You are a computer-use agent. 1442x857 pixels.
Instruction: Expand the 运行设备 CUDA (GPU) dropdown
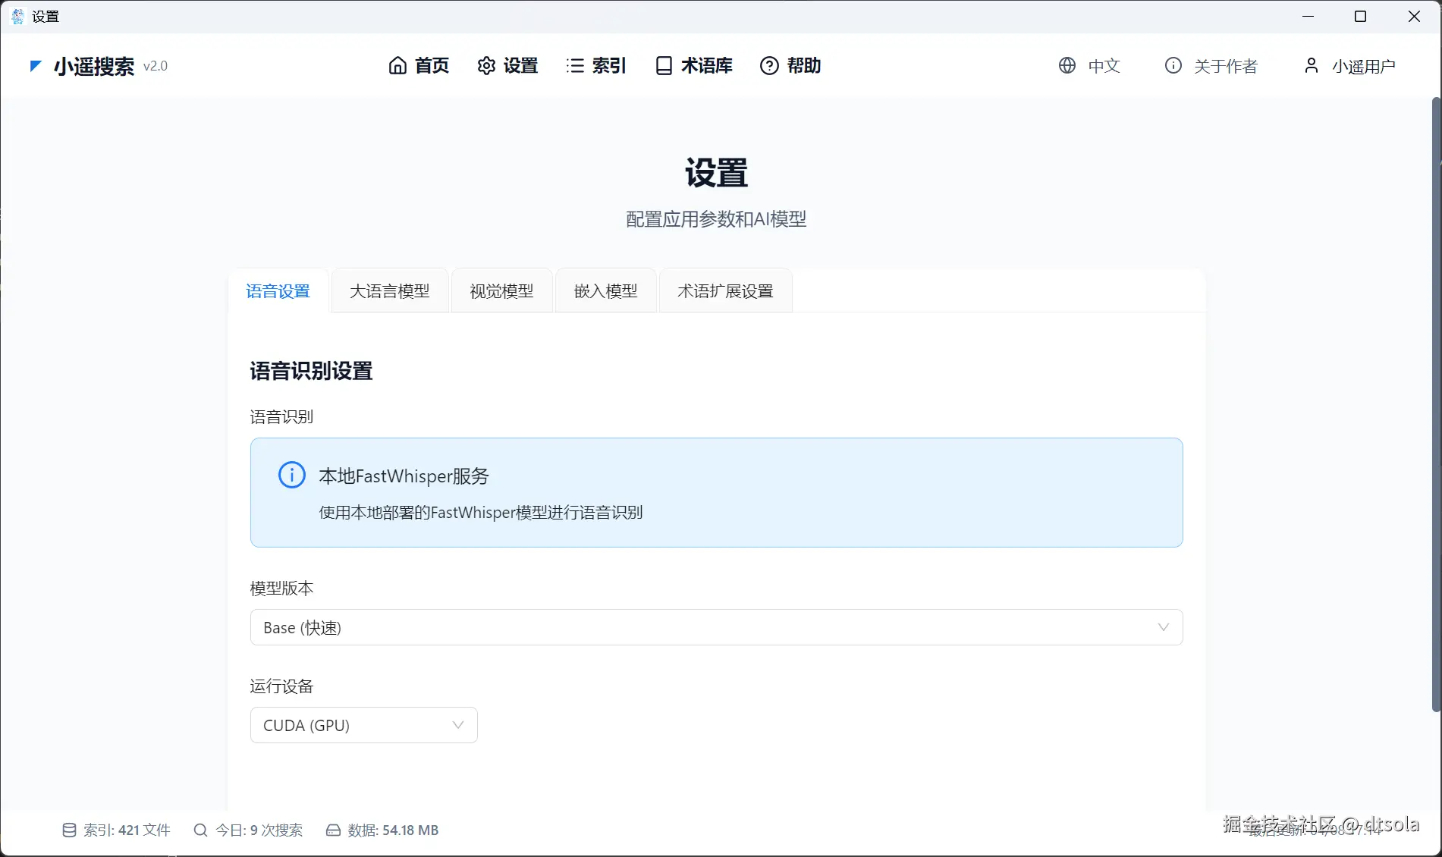pos(363,725)
